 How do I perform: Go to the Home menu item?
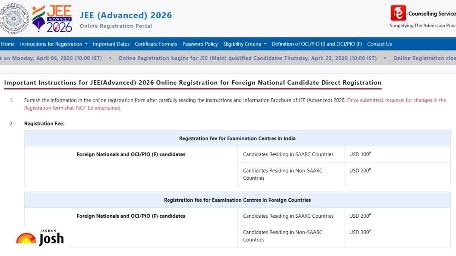(8, 44)
